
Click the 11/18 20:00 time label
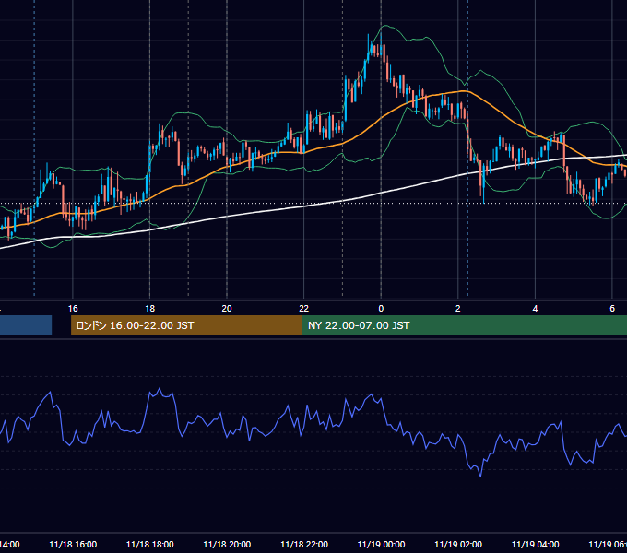227,544
